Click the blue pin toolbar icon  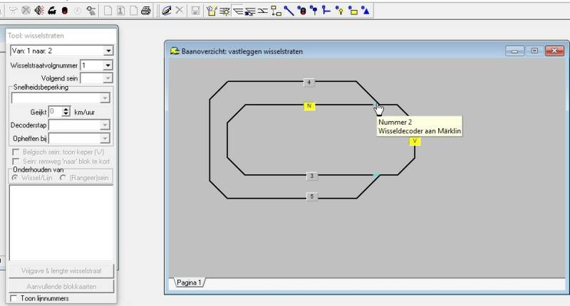(314, 11)
